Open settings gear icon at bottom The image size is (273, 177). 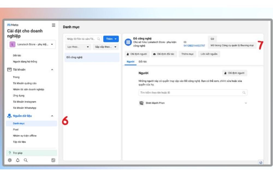tap(10, 160)
